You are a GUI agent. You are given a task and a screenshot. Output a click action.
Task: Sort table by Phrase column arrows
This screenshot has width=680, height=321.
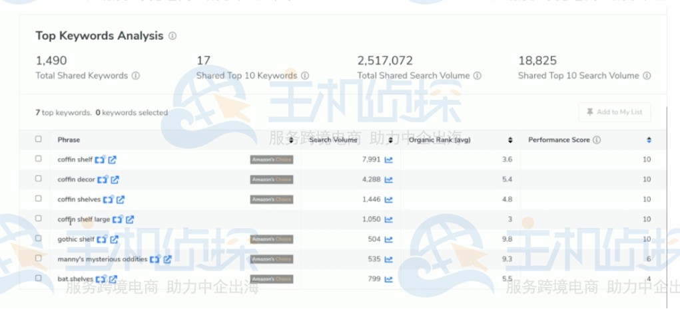291,140
